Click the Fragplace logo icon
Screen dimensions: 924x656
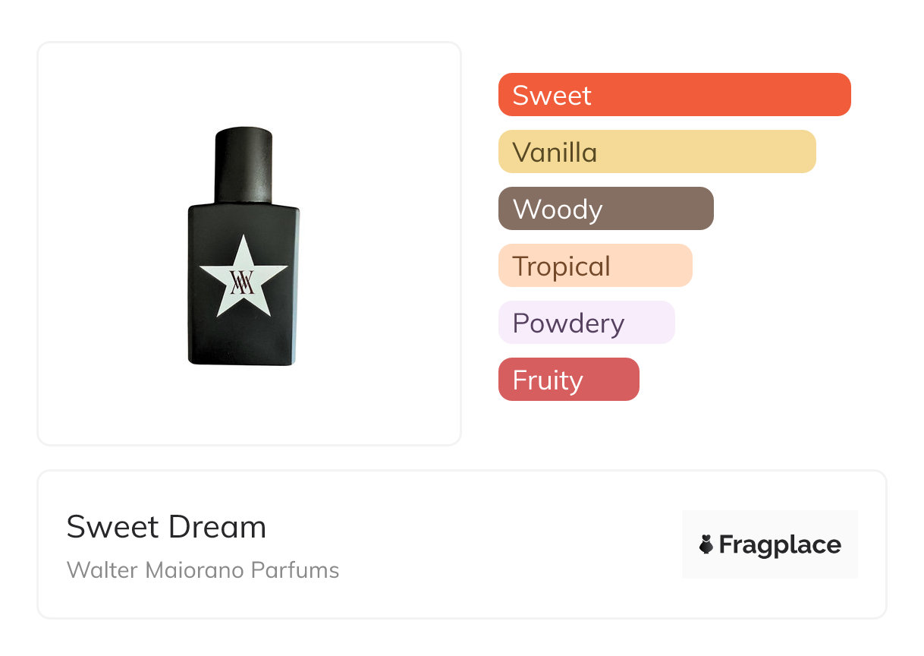[706, 544]
